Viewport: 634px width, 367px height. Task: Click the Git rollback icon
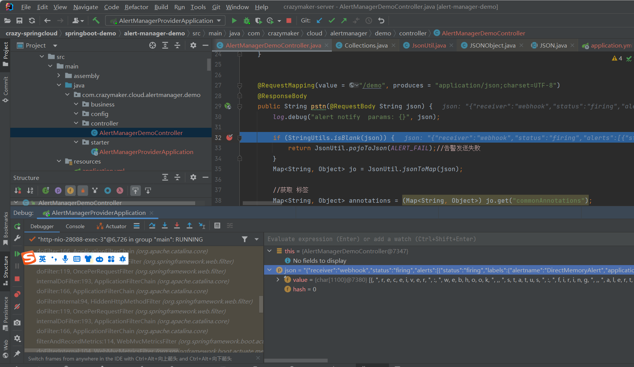[x=381, y=21]
